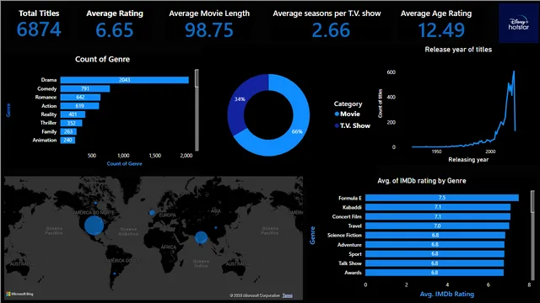Select the Reality bar with 401
The height and width of the screenshot is (303, 540).
pos(73,114)
